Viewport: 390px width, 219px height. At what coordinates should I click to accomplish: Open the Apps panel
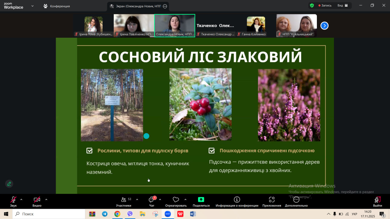(271, 201)
